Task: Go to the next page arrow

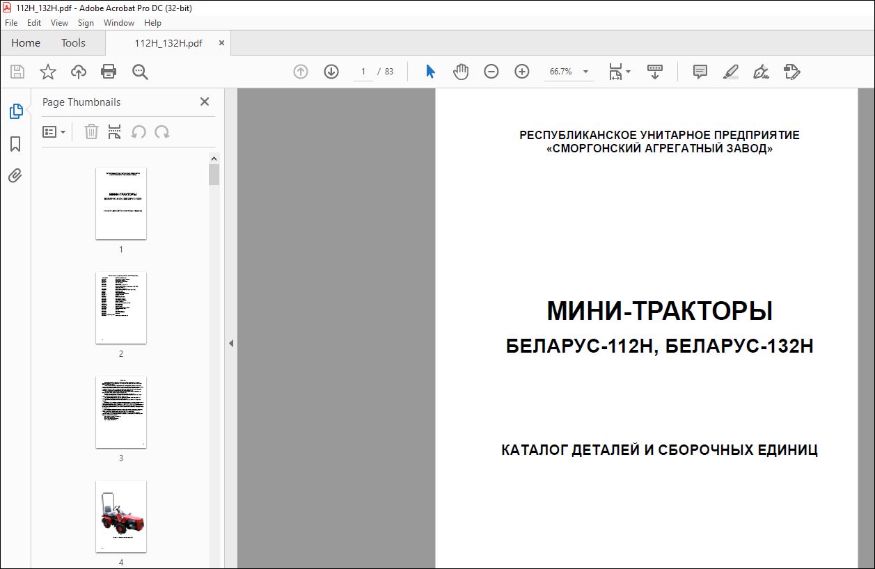Action: coord(331,72)
